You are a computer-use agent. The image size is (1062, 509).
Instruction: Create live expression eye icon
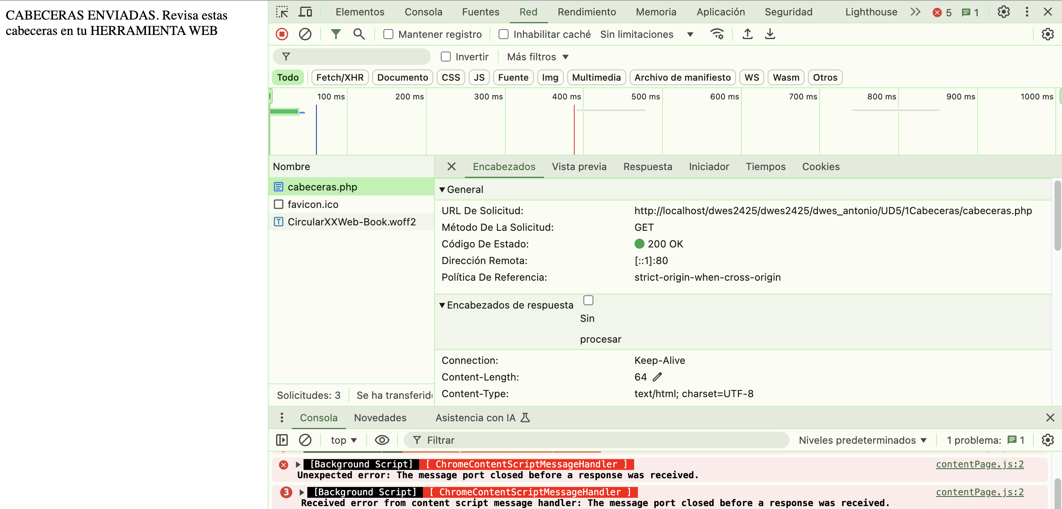pyautogui.click(x=382, y=440)
